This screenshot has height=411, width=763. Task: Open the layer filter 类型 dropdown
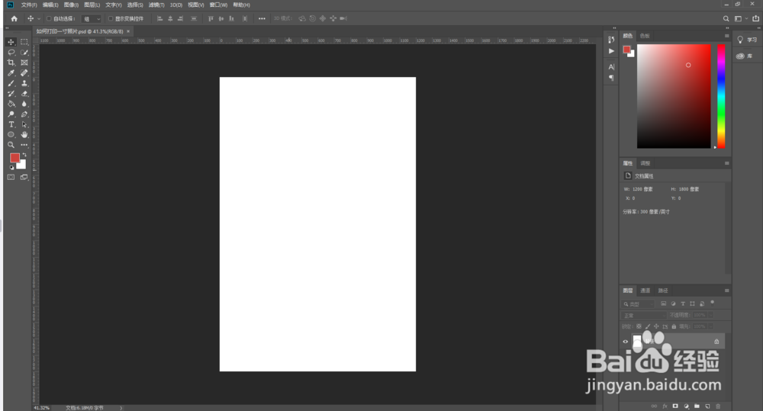coord(639,304)
